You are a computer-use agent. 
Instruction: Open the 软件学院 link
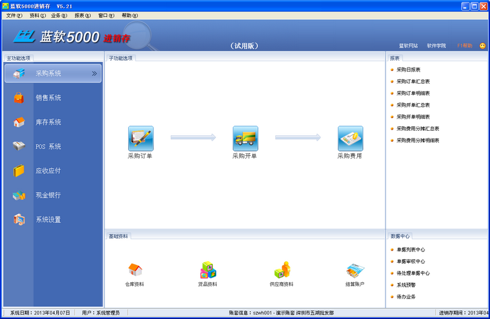point(436,46)
